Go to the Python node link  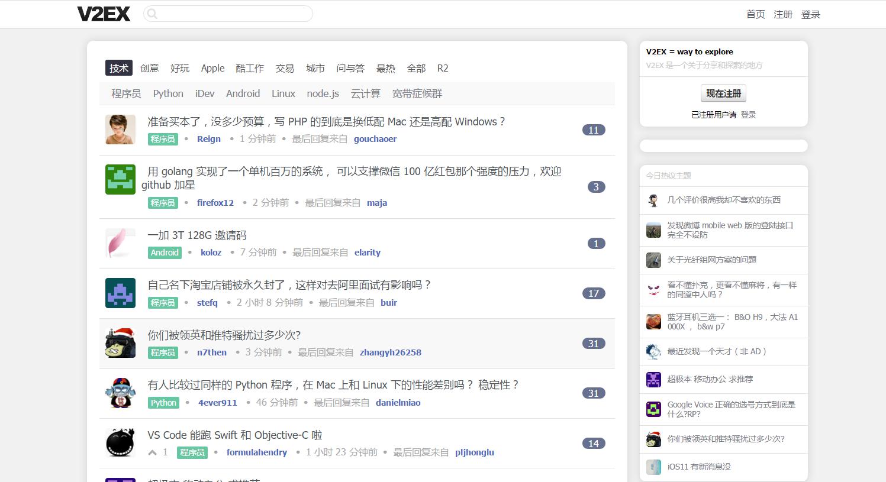coord(168,93)
